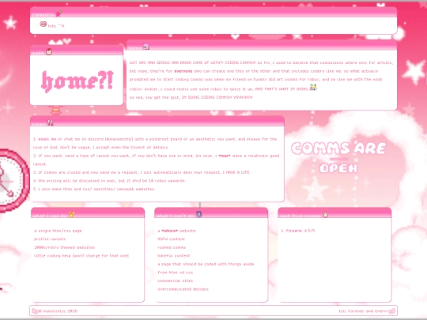Click 'rushed comms' list item
This screenshot has height=320, width=427.
pos(172,247)
